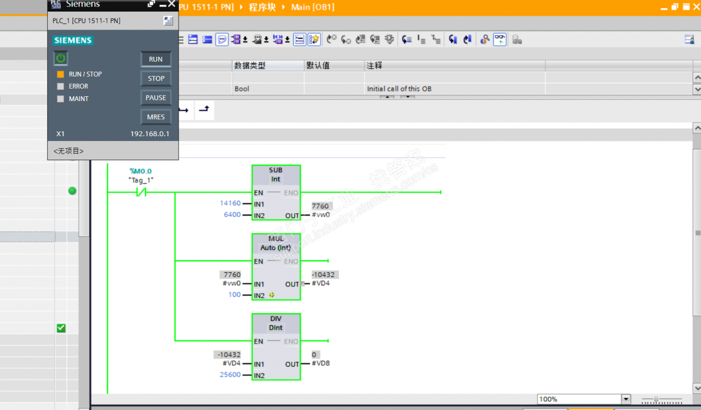
Task: Click the <无项目> label in PLCSIM
Action: [68, 151]
